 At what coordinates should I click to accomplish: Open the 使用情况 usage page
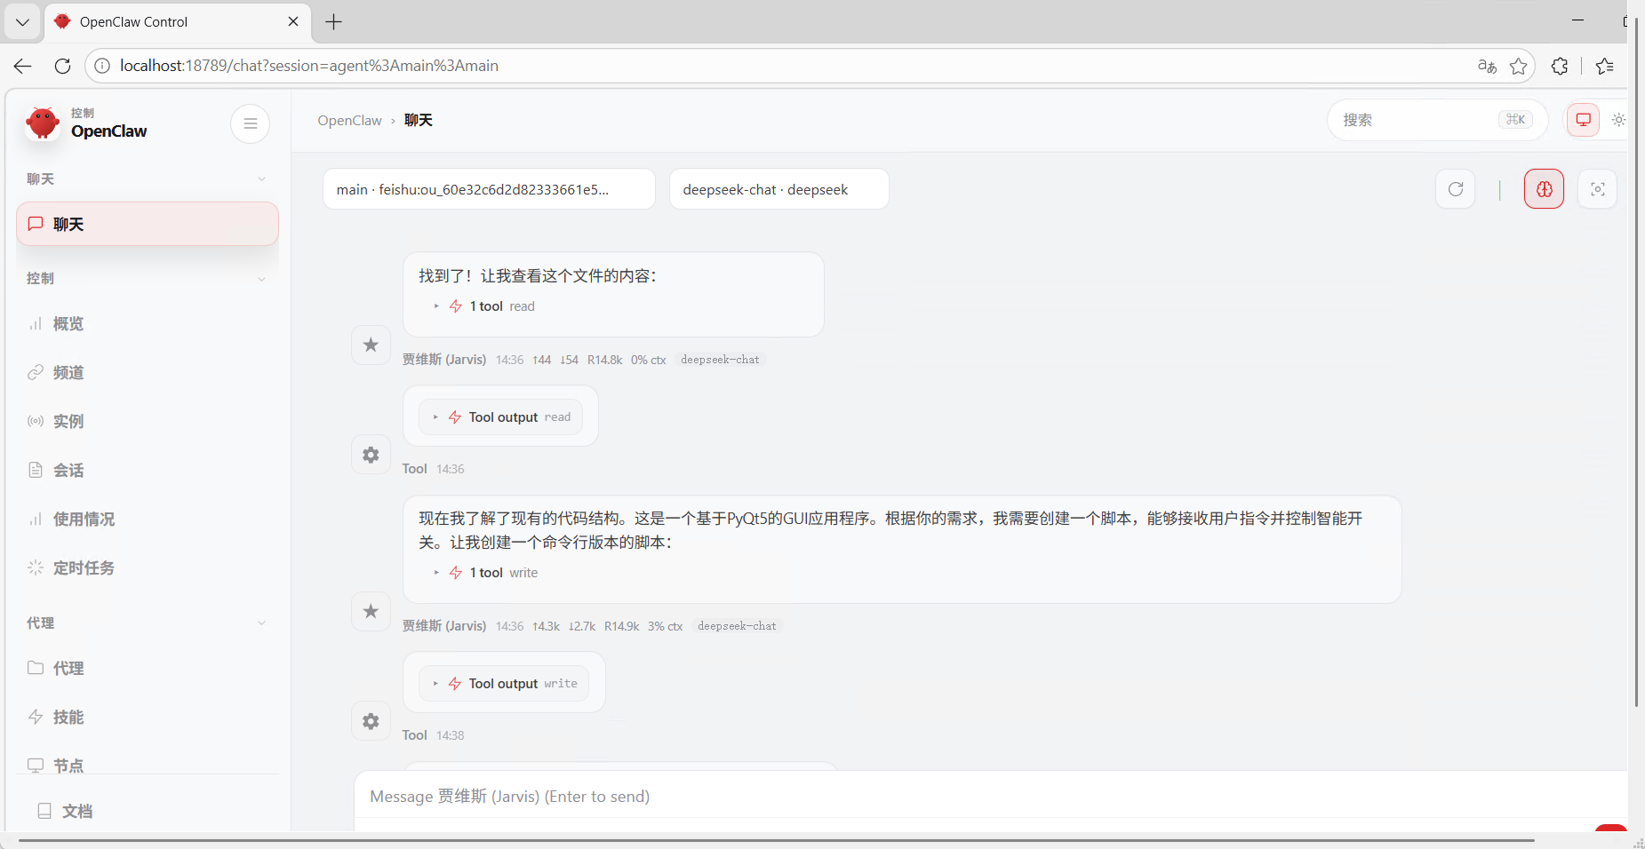pyautogui.click(x=148, y=520)
